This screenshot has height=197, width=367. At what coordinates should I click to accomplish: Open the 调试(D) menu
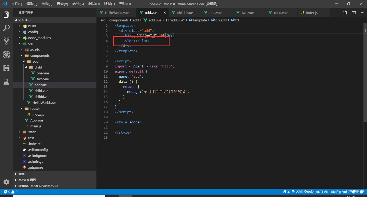click(x=94, y=4)
